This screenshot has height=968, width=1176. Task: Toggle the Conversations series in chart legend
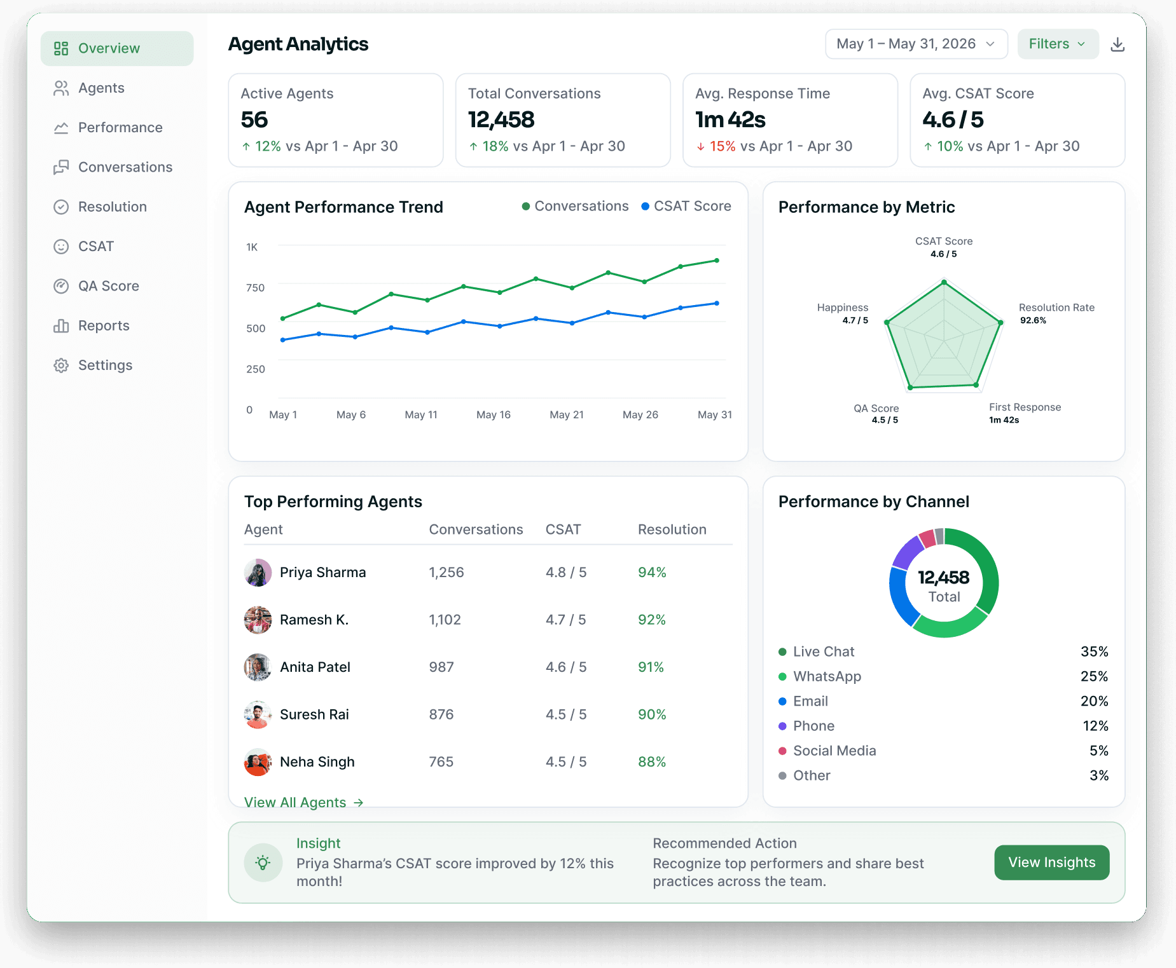[575, 206]
